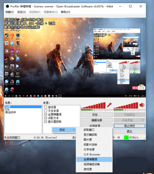Image resolution: width=154 pixels, height=174 pixels.
Task: Click the 开始串流 button
Action: 129,115
